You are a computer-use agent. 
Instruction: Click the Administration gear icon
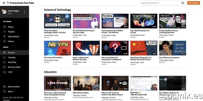(x=5, y=87)
